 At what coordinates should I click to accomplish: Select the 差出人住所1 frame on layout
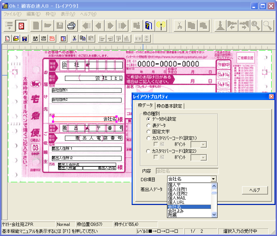pyautogui.click(x=87, y=149)
